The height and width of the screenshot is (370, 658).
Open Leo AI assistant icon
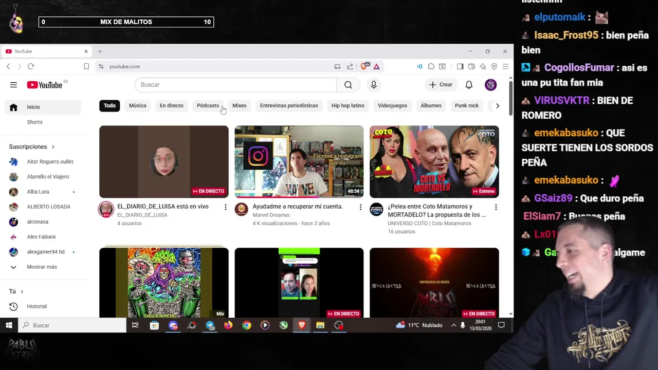[x=483, y=66]
